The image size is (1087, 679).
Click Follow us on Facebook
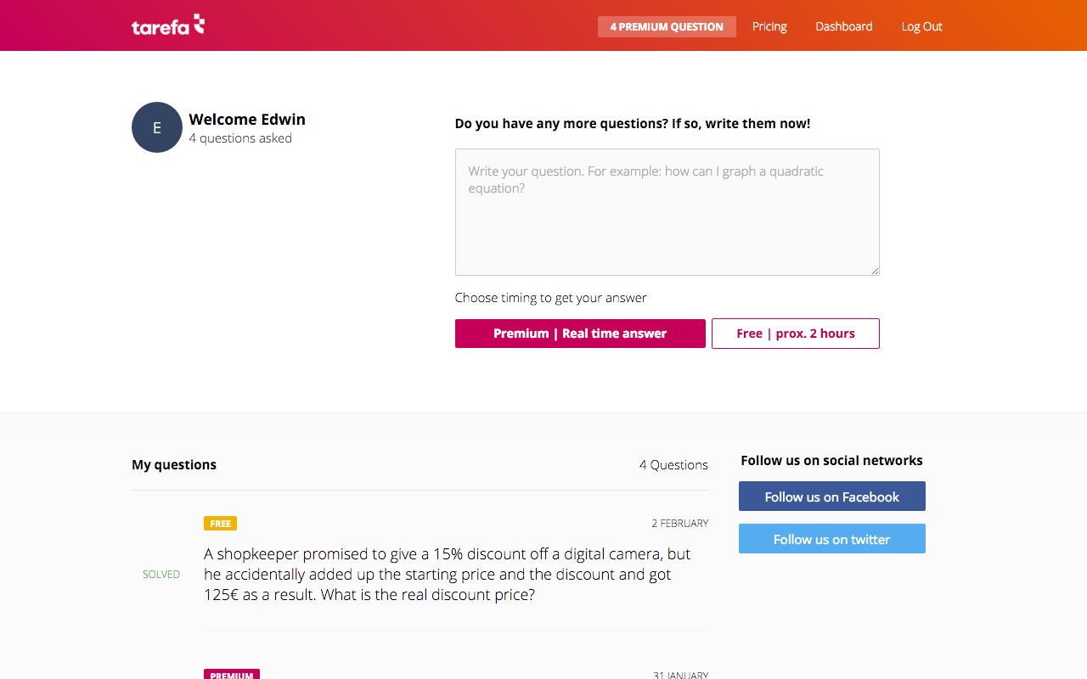click(x=831, y=497)
